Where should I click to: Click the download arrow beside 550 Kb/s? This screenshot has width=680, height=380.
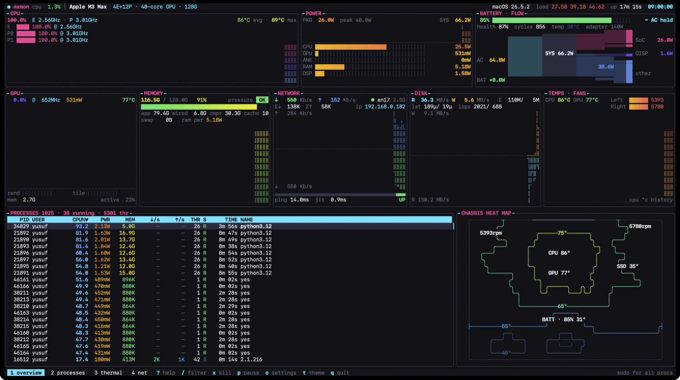(277, 100)
